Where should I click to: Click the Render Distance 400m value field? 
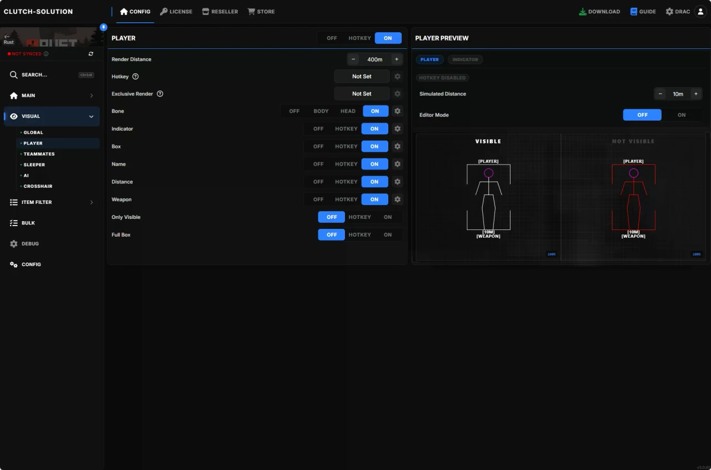pyautogui.click(x=375, y=59)
